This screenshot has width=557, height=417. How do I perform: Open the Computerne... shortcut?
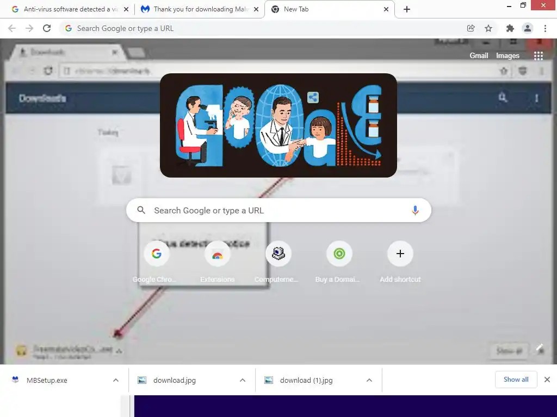click(278, 262)
